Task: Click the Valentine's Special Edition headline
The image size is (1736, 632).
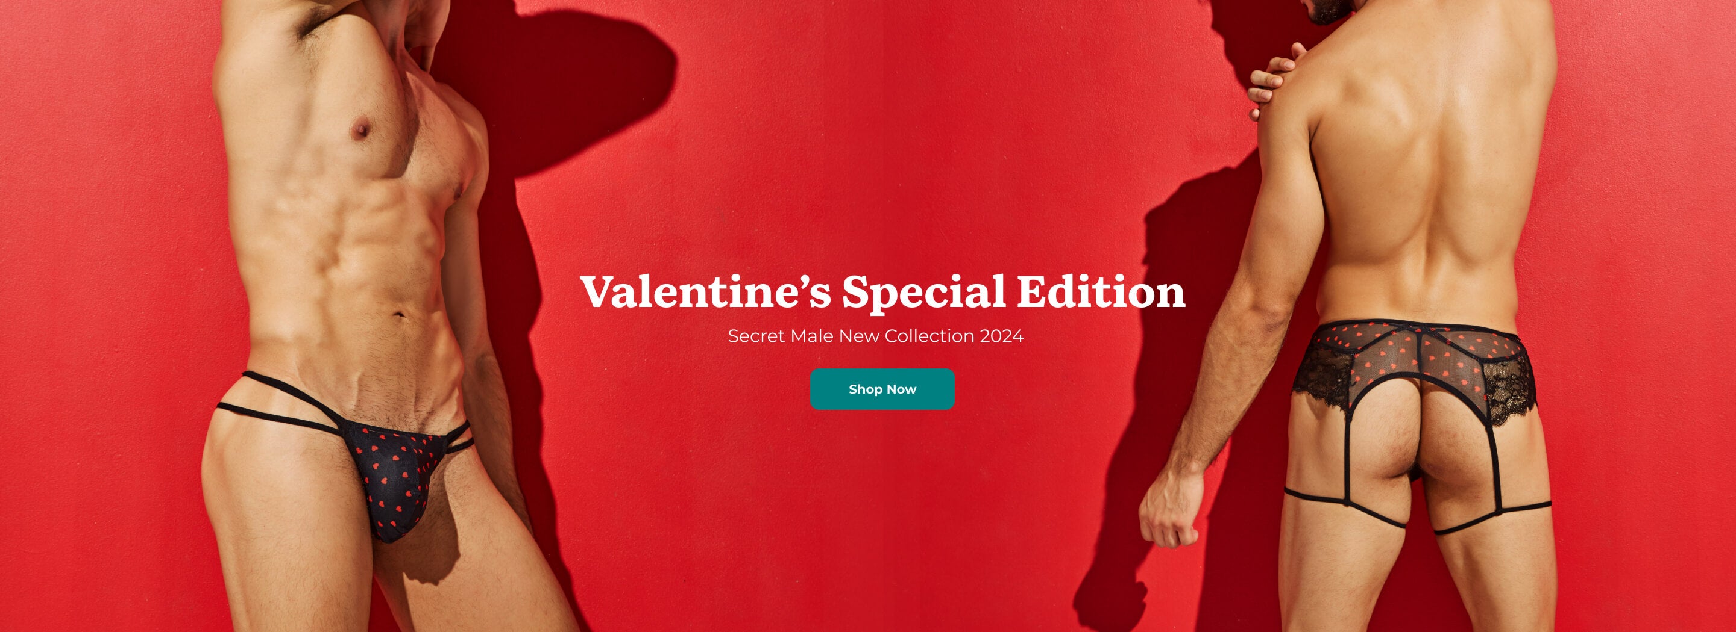Action: (x=882, y=292)
